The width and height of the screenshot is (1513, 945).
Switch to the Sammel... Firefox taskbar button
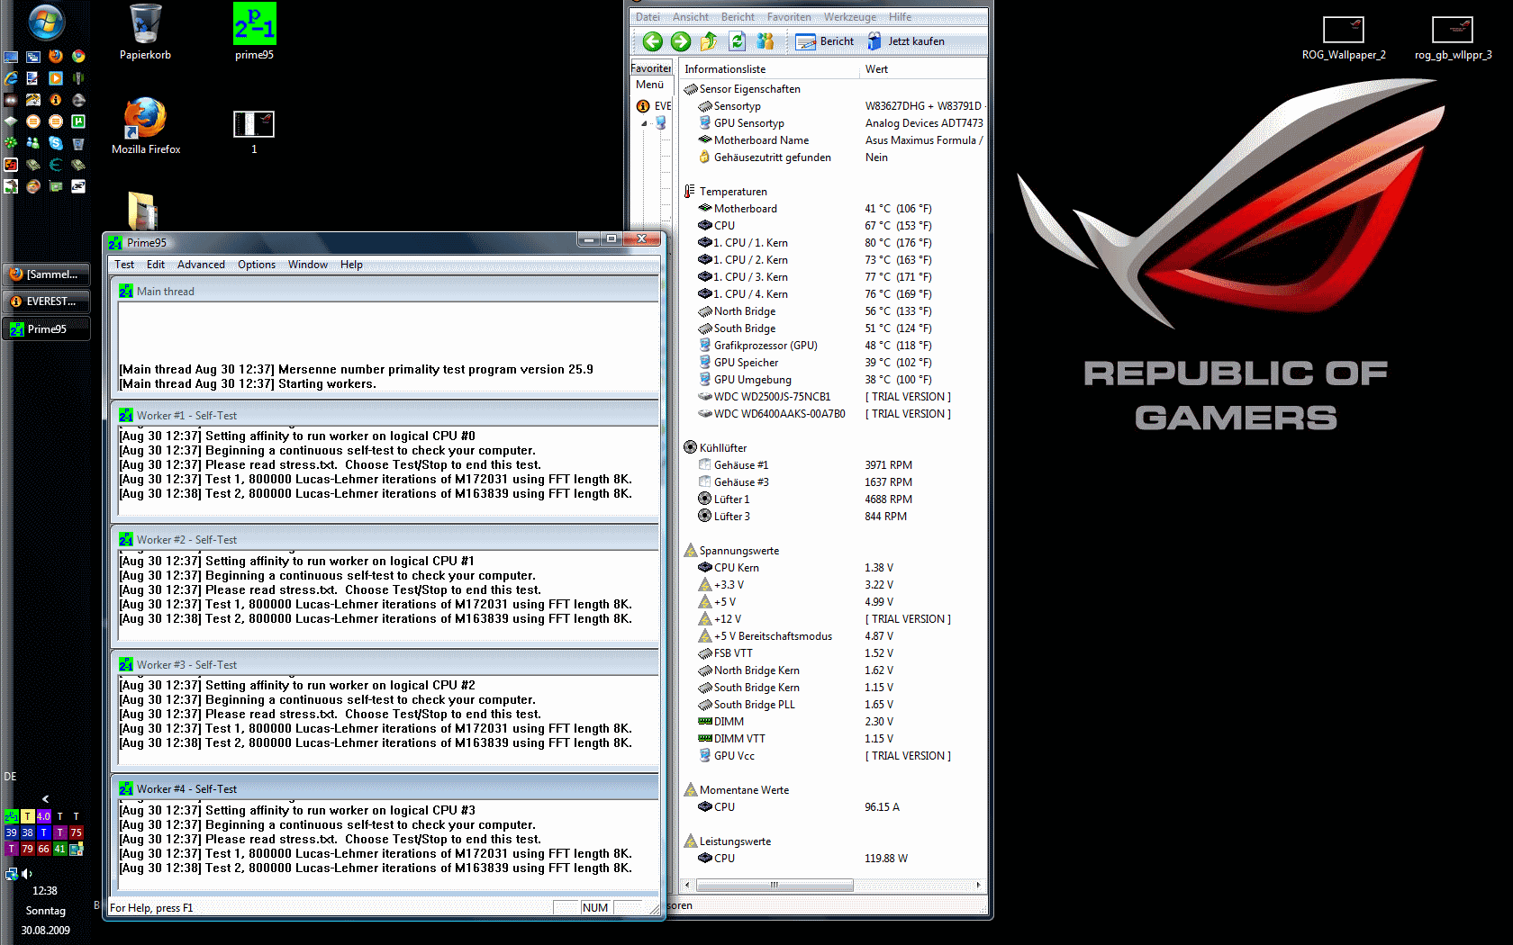tap(47, 274)
